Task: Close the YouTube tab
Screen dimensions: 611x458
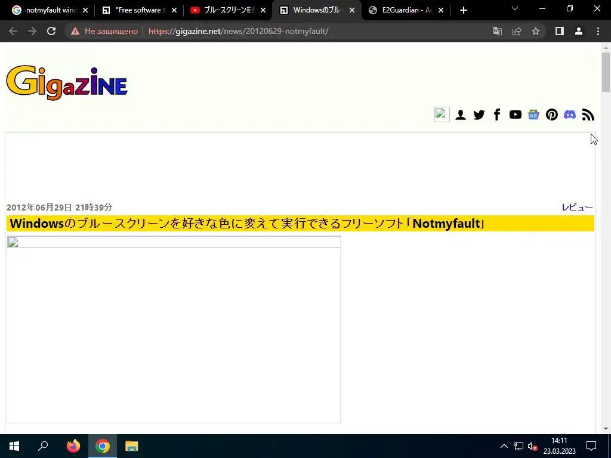Action: (263, 11)
